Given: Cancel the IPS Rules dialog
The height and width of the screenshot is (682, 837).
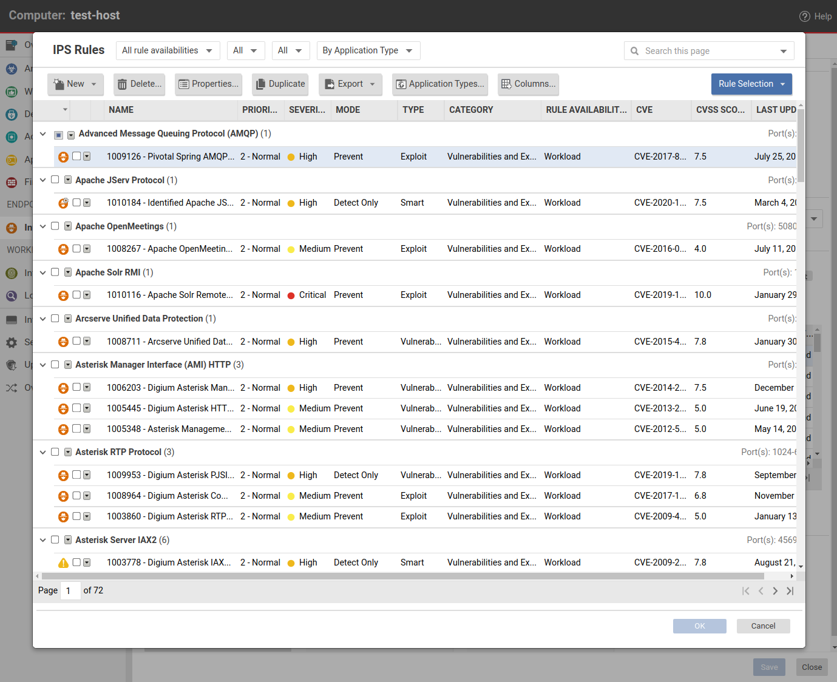Looking at the screenshot, I should click(x=764, y=626).
